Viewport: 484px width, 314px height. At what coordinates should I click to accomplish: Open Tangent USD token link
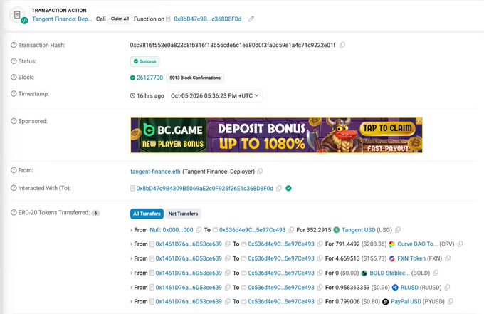click(358, 230)
